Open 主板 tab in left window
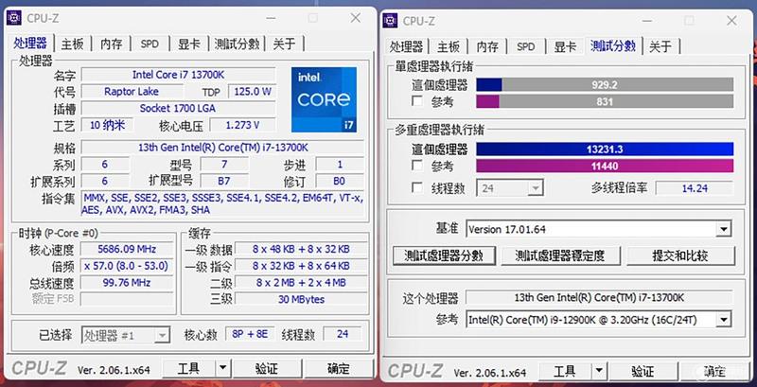The image size is (757, 387). [73, 44]
